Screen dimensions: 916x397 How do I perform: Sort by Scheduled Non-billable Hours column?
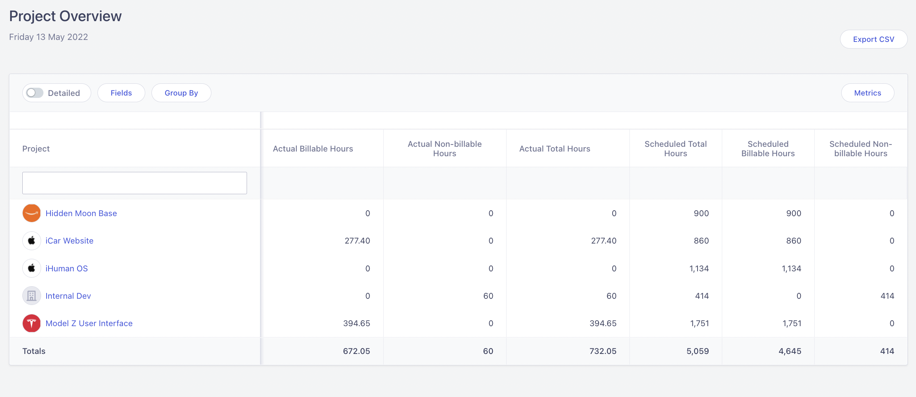click(861, 149)
